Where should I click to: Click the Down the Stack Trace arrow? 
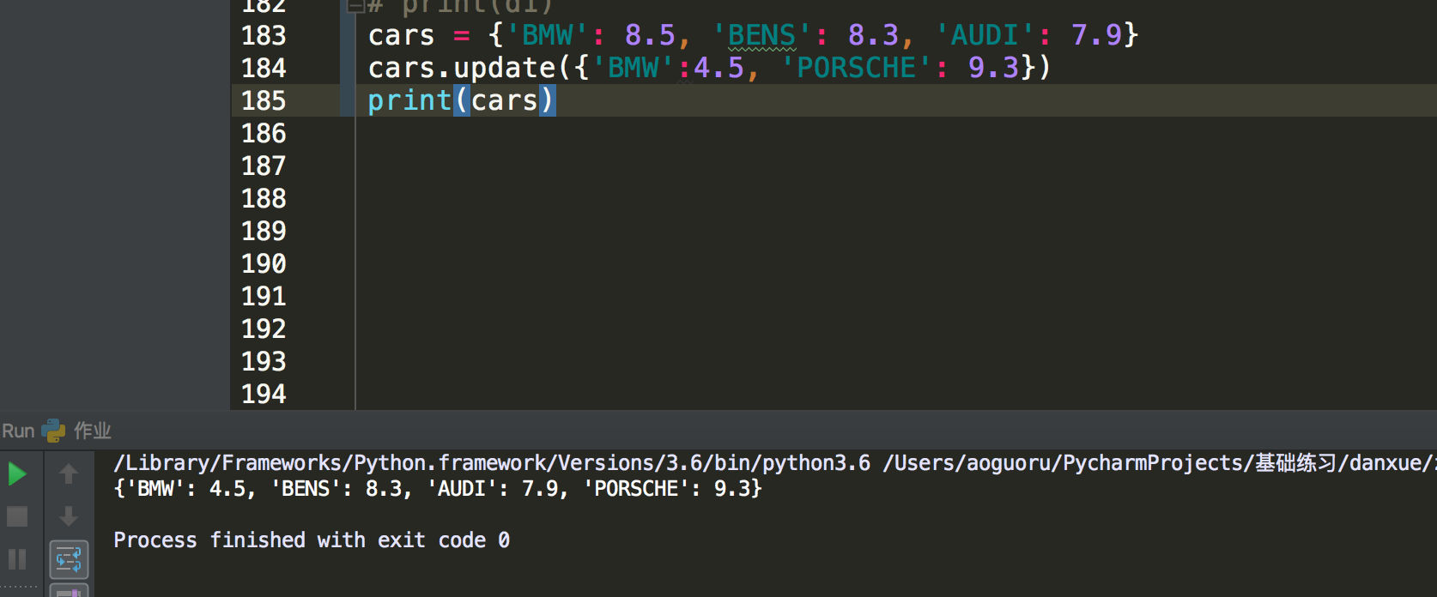(x=69, y=516)
